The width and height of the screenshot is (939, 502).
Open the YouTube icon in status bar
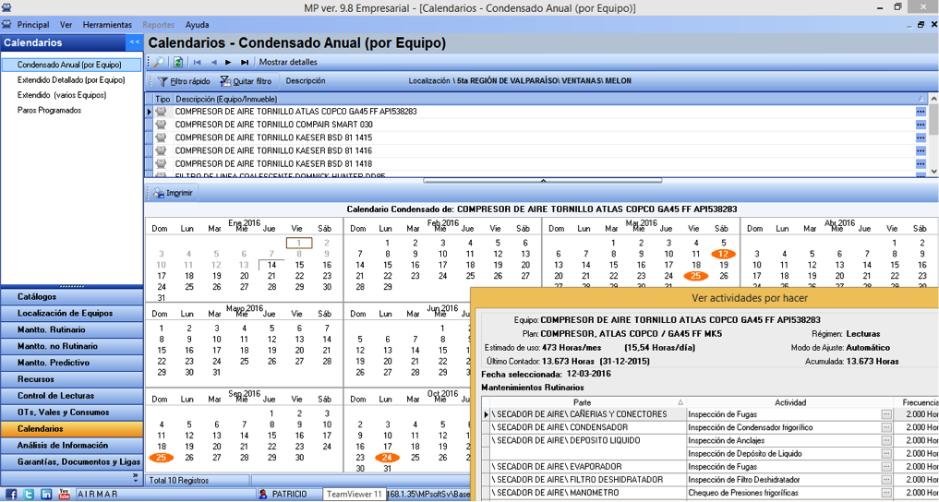[x=64, y=495]
